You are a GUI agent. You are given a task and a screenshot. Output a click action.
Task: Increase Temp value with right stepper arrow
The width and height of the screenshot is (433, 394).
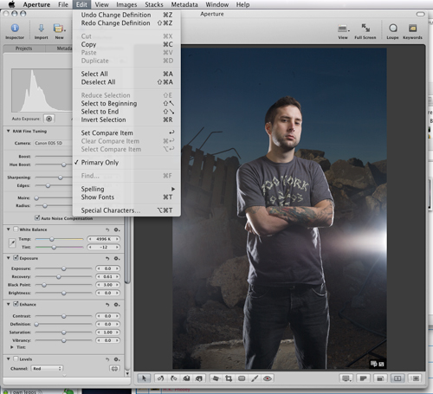(x=117, y=239)
